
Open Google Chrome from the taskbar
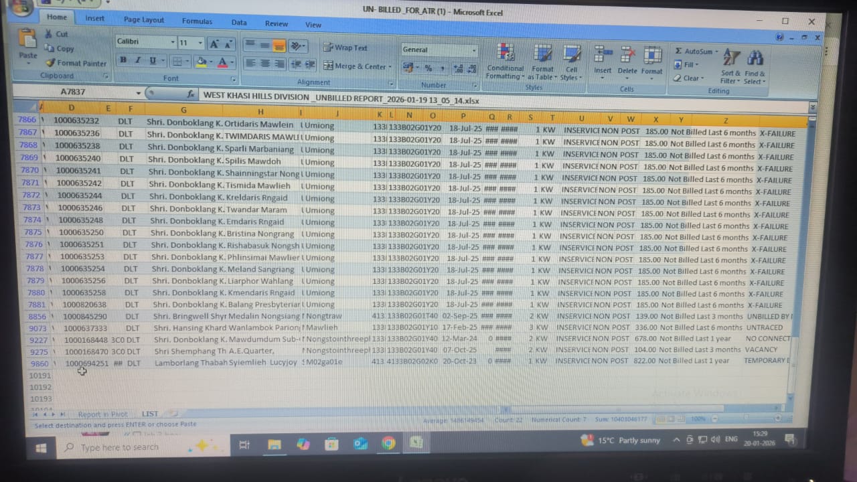[x=388, y=443]
